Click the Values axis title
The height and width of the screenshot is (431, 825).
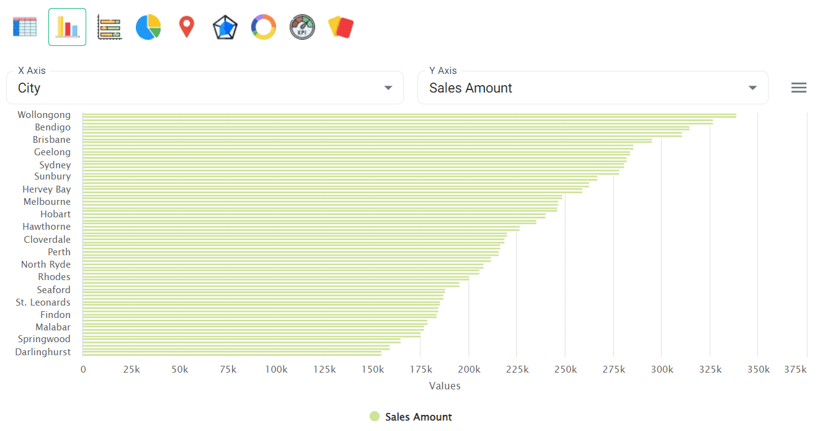444,386
